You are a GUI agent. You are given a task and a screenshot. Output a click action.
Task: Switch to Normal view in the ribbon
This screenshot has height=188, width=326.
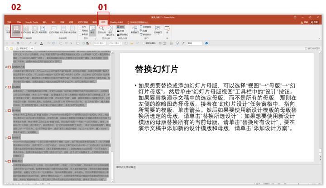coord(8,30)
